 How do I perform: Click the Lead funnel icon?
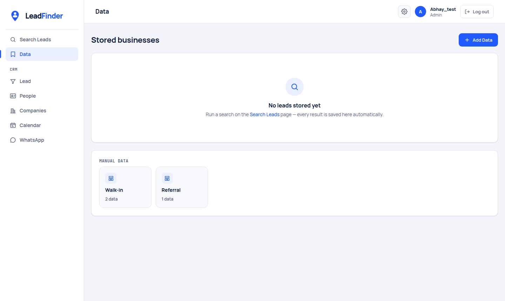[x=13, y=81]
